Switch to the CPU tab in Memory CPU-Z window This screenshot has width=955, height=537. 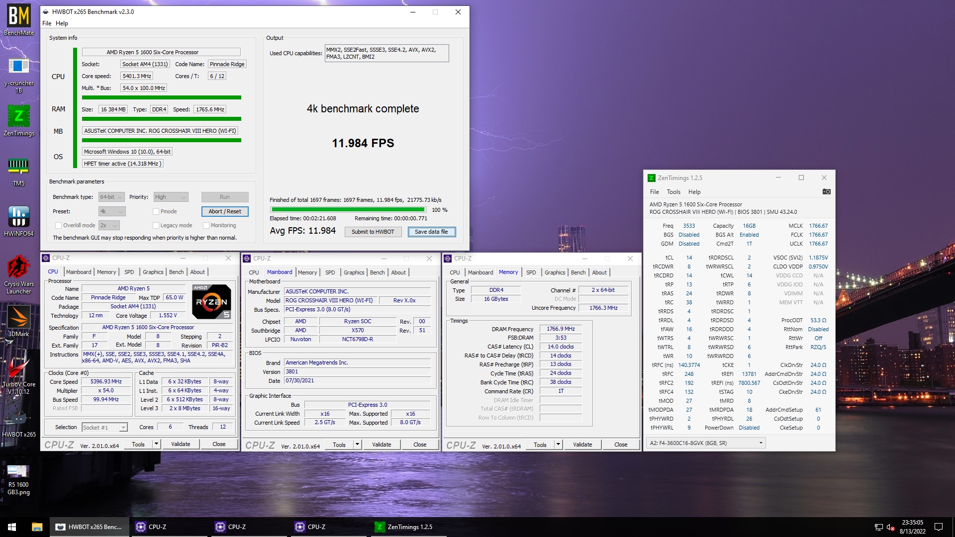click(x=455, y=272)
